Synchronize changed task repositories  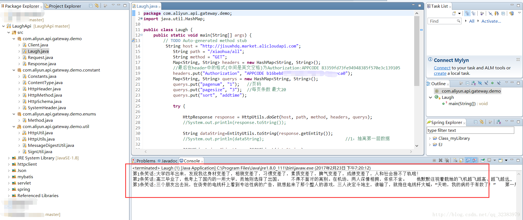[x=511, y=13]
